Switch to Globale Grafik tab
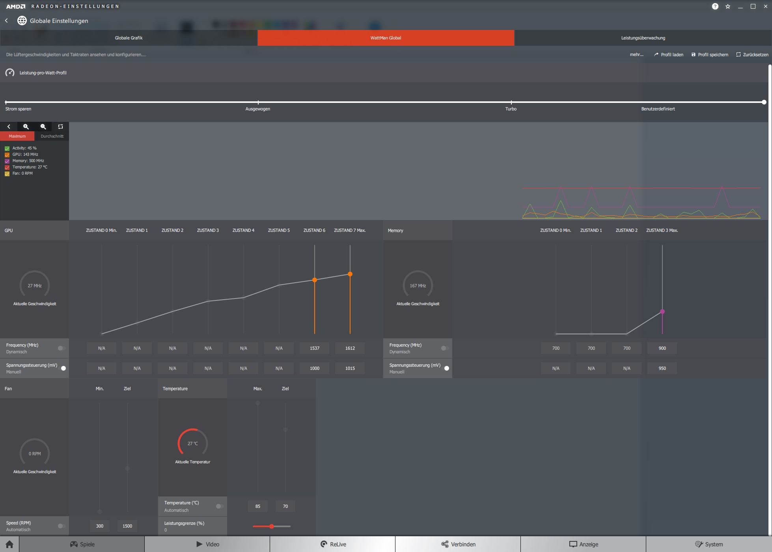Viewport: 772px width, 552px height. coord(129,38)
